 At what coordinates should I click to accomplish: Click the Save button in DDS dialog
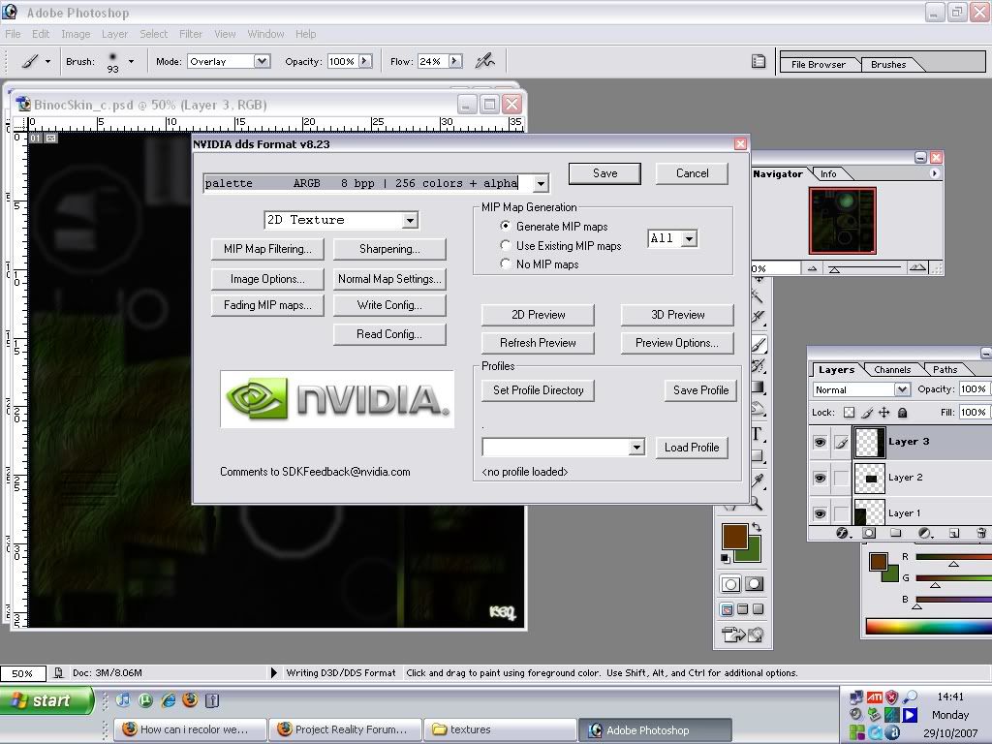604,173
